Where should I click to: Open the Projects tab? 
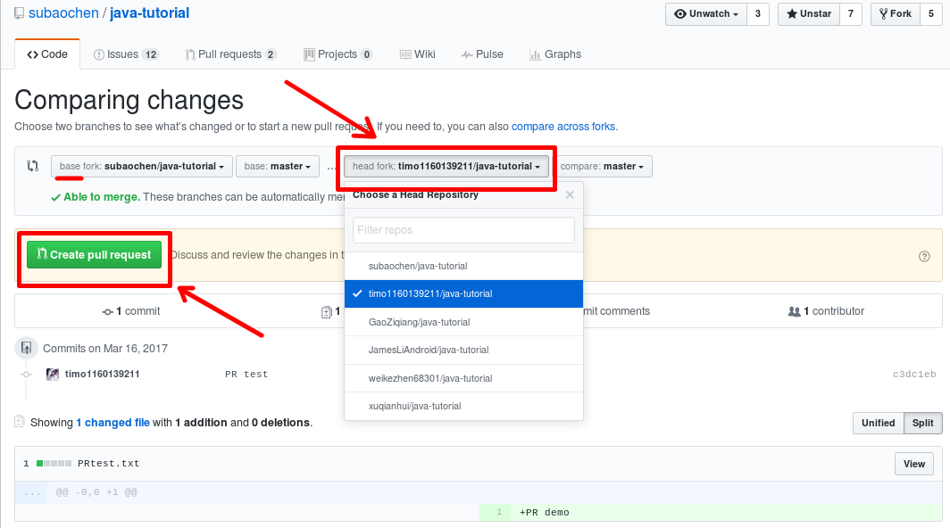pyautogui.click(x=337, y=54)
